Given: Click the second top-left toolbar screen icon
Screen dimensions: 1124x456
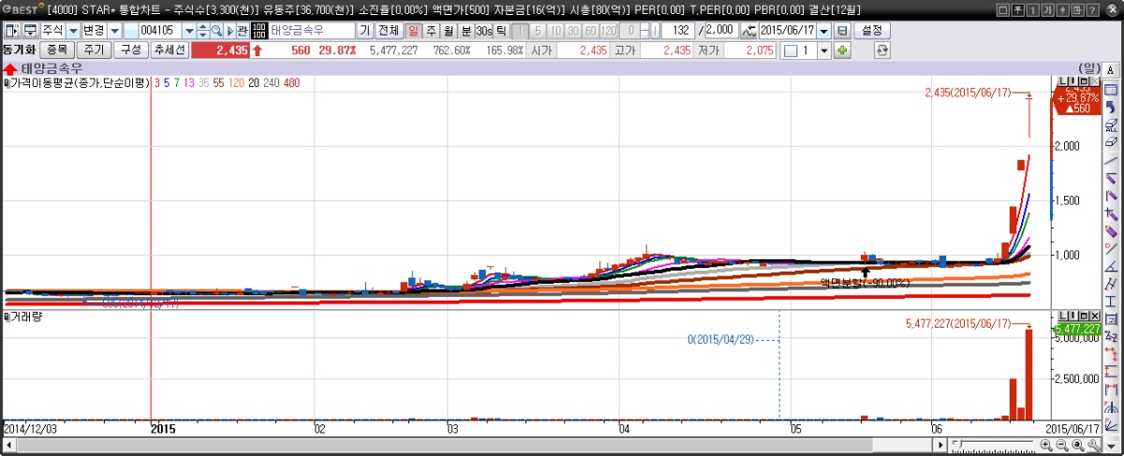Looking at the screenshot, I should (31, 31).
